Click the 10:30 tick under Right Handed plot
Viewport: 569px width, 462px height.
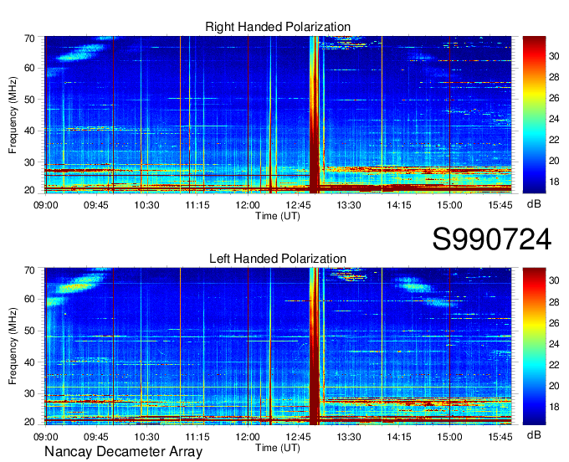[x=146, y=205]
